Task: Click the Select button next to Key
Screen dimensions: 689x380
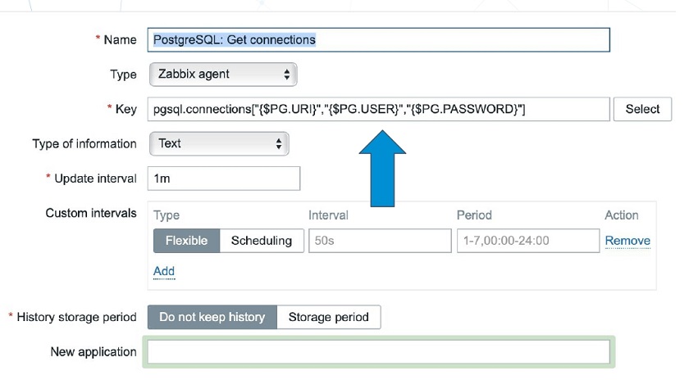Action: (x=642, y=109)
